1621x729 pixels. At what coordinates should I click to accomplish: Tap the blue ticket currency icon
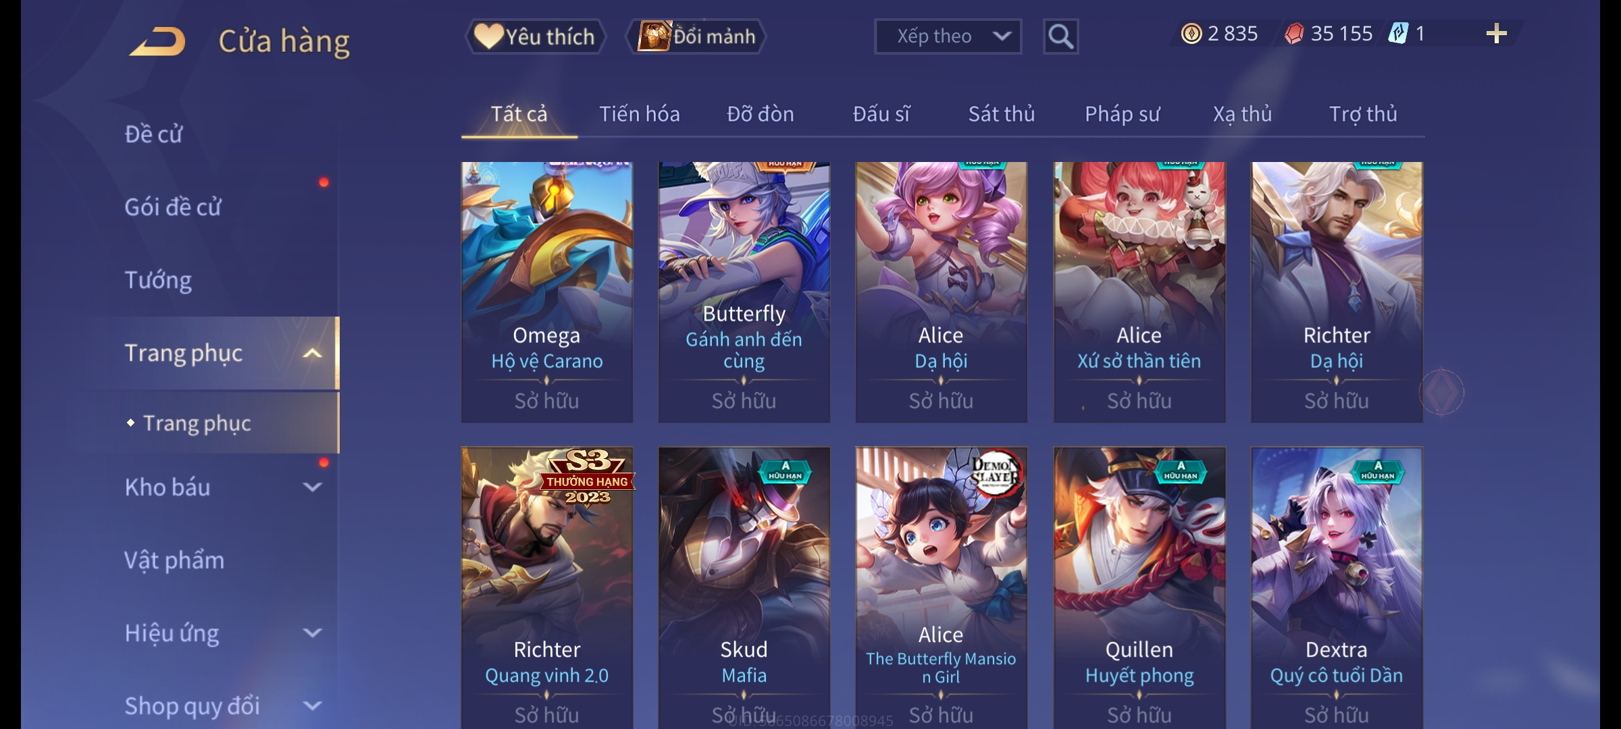click(1398, 34)
